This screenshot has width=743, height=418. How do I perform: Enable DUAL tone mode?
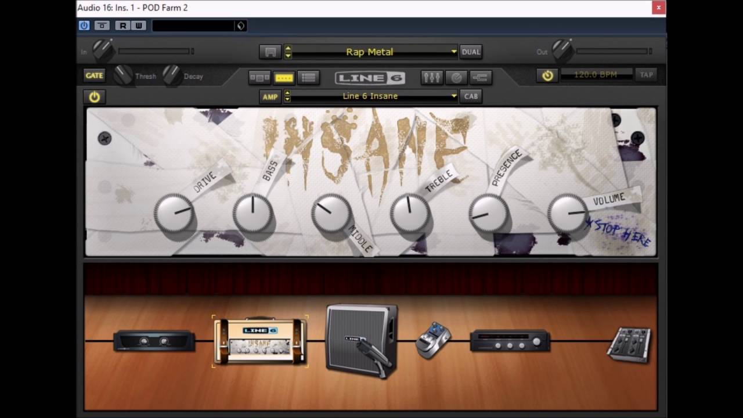471,52
